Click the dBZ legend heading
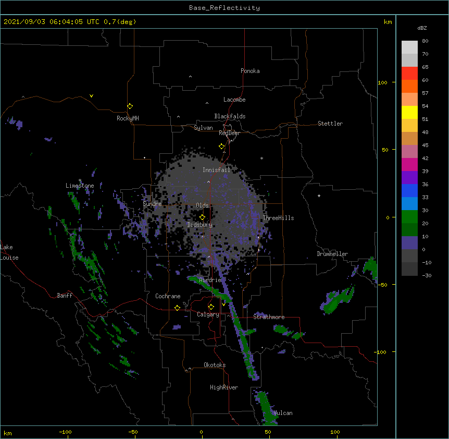Image resolution: width=449 pixels, height=439 pixels. click(x=422, y=28)
